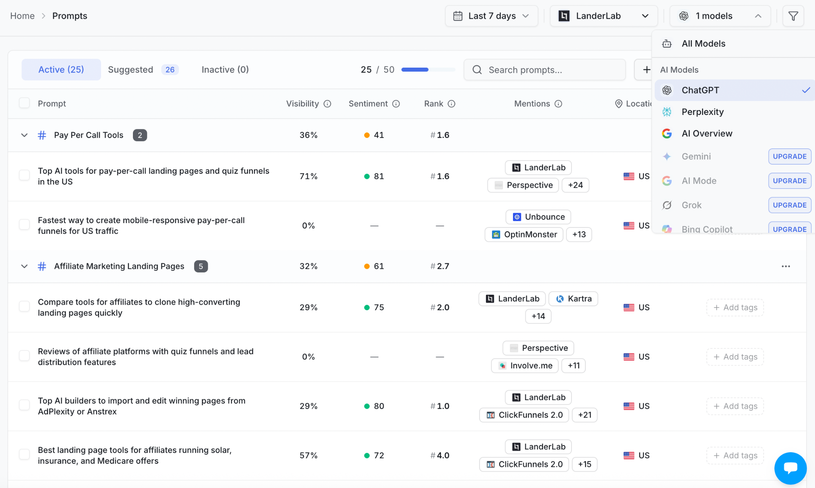
Task: Toggle the select-all prompts checkbox
Action: [24, 103]
